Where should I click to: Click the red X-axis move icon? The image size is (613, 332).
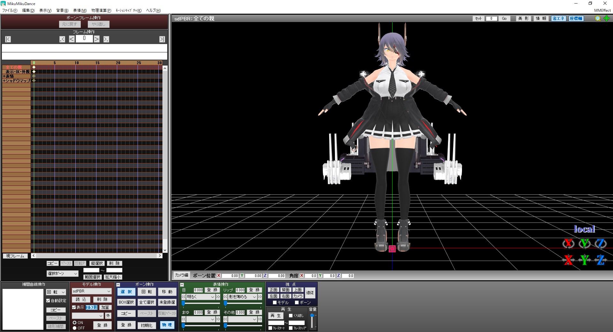568,260
